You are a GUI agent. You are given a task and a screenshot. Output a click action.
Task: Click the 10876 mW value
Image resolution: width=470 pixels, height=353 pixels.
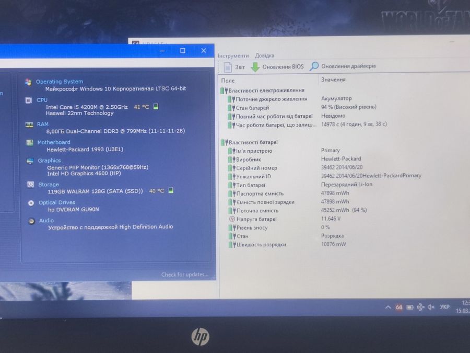333,244
